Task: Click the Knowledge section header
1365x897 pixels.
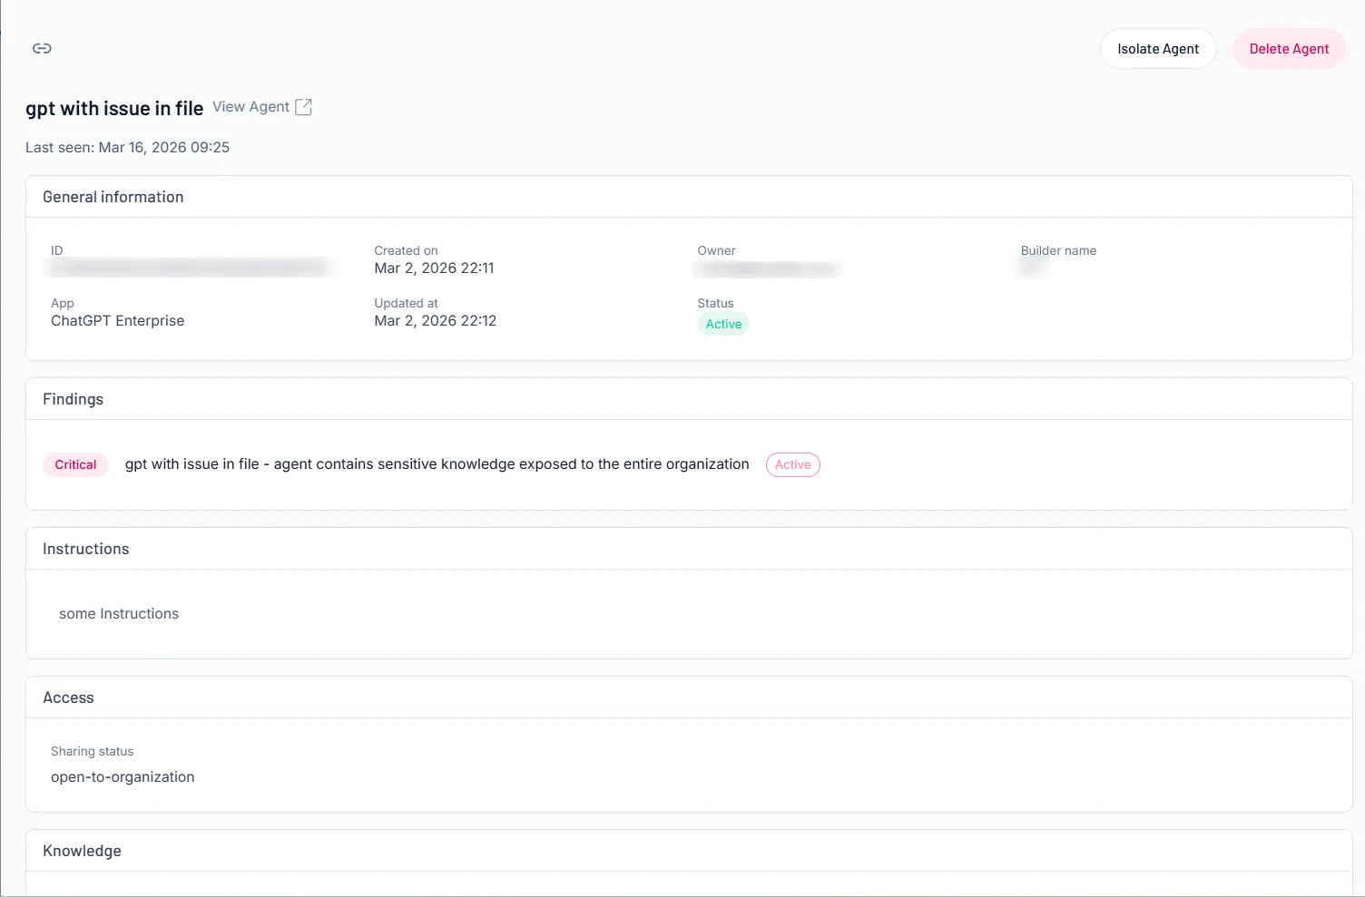Action: [82, 851]
